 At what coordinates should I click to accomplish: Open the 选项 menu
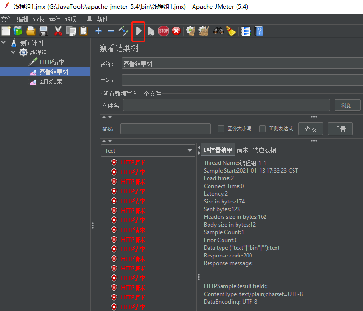[x=70, y=19]
